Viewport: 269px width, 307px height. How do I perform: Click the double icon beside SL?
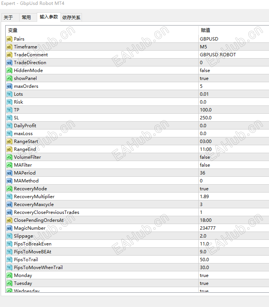coord(9,118)
